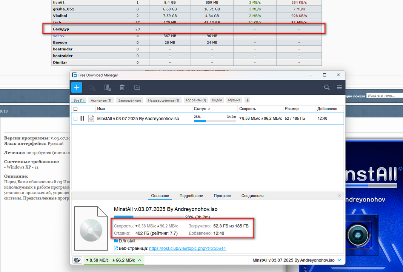Viewport: 403px width, 272px height.
Task: Open the Незавершённые (1) filter tab
Action: pyautogui.click(x=163, y=100)
